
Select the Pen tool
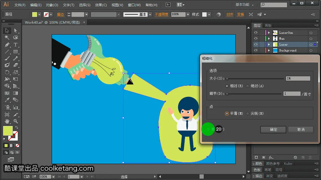pos(7,45)
